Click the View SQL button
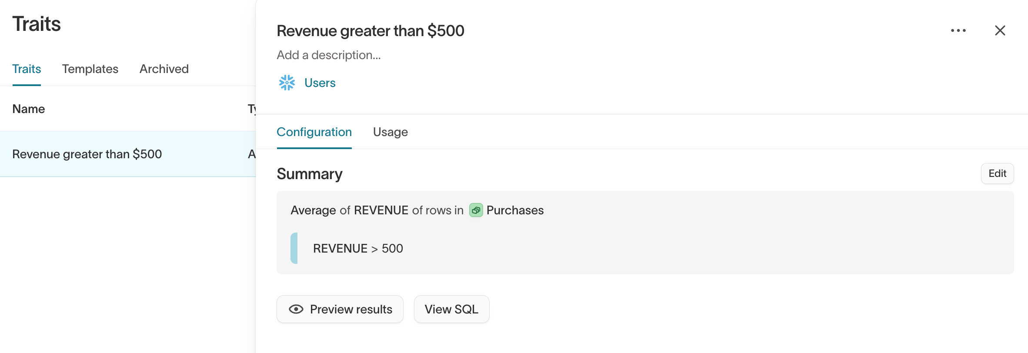 (451, 309)
